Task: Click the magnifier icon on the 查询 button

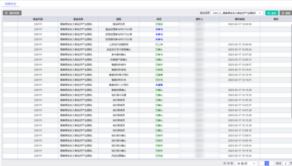Action: [x=269, y=13]
